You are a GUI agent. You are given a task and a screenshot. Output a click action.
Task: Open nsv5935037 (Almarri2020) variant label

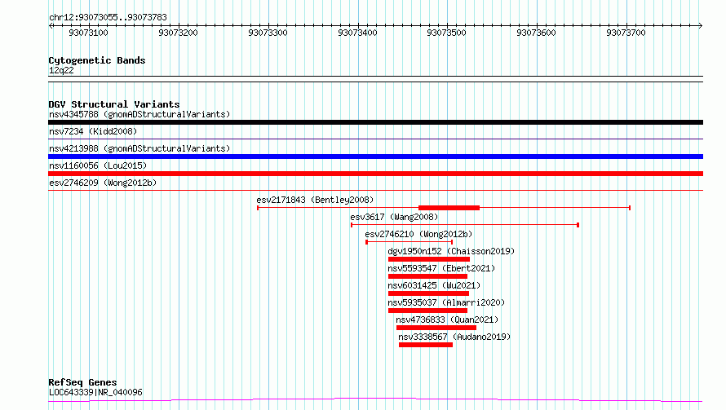(x=446, y=302)
